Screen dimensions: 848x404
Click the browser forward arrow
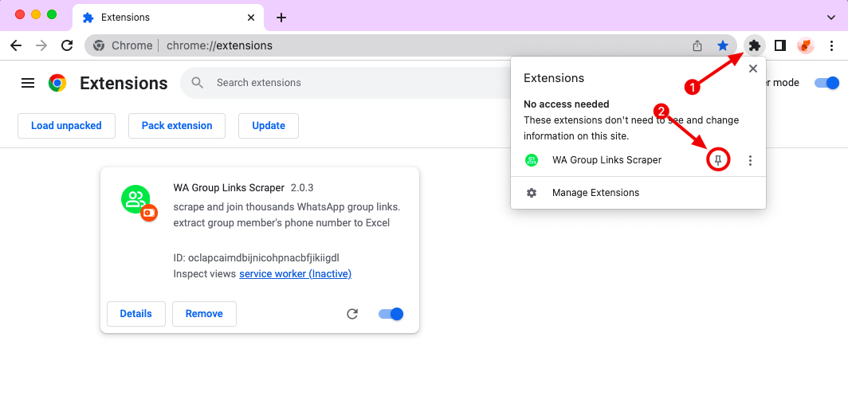pos(41,45)
